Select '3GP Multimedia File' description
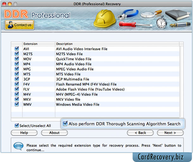193x162 pixels. coord(72,79)
